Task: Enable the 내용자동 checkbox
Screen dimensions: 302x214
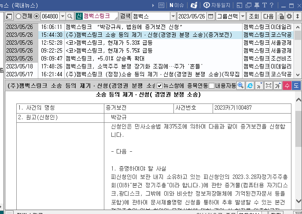Action: 212,86
